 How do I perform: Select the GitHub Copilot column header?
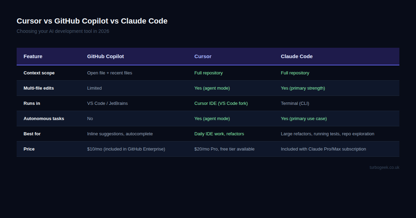(x=105, y=56)
